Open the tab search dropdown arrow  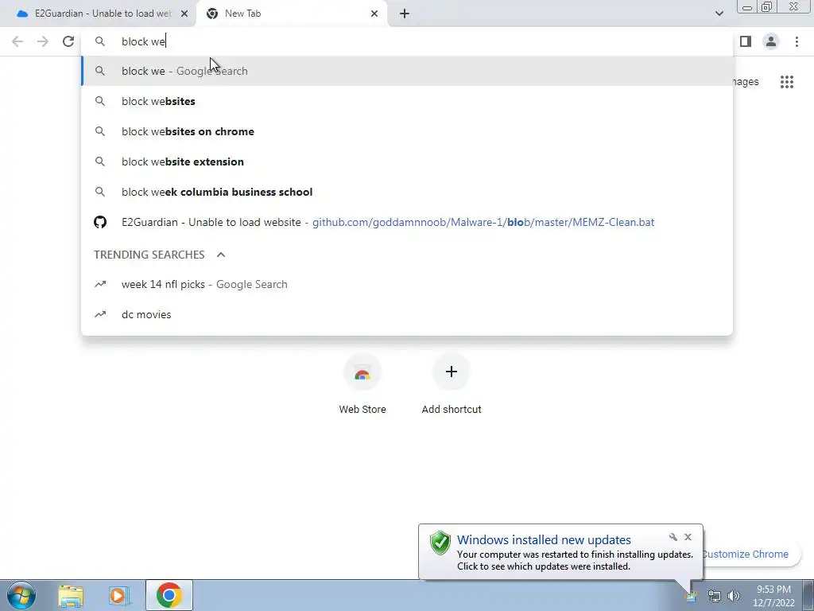[719, 14]
